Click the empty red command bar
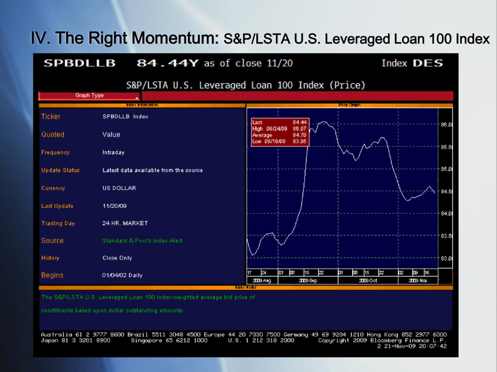This screenshot has height=372, width=497. (297, 96)
